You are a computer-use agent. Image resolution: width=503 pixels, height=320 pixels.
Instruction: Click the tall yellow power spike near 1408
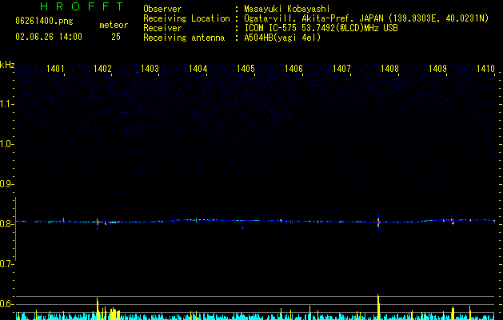pos(378,307)
